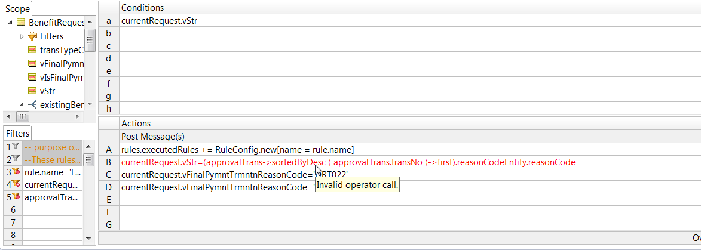Toggle filter 5 funnel icon
Viewport: 701px width, 250px height.
[x=15, y=197]
